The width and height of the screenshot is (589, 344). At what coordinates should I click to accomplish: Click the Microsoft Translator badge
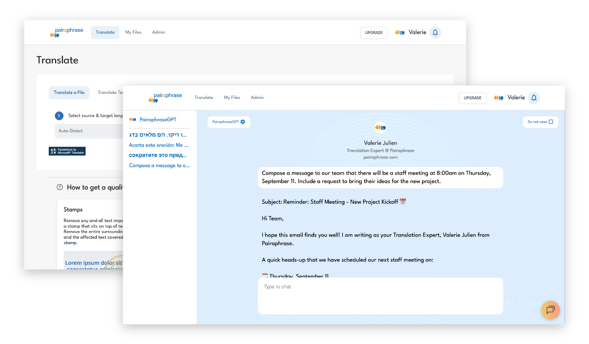(x=67, y=151)
